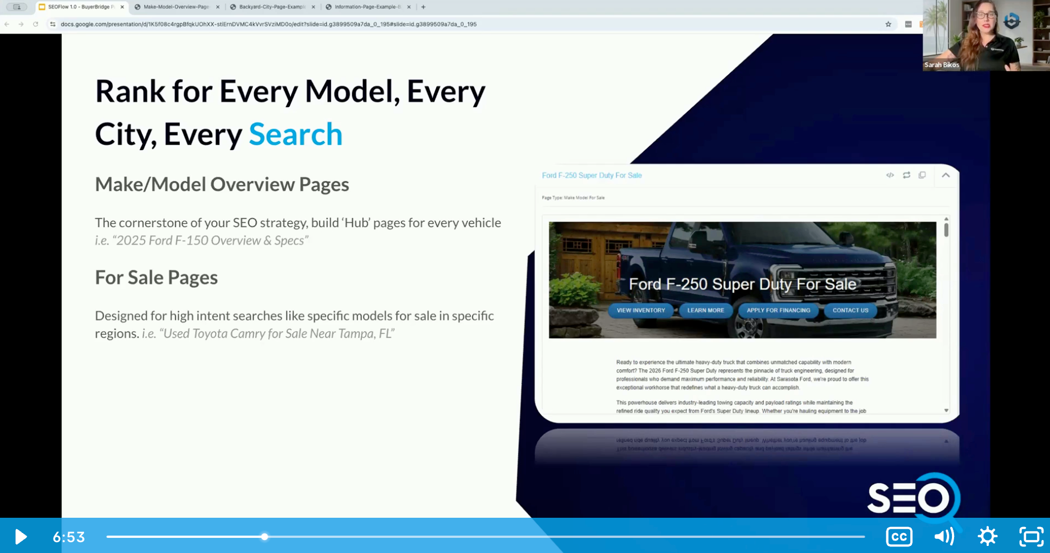The image size is (1050, 553).
Task: Open code view icon in page card
Action: click(x=890, y=175)
